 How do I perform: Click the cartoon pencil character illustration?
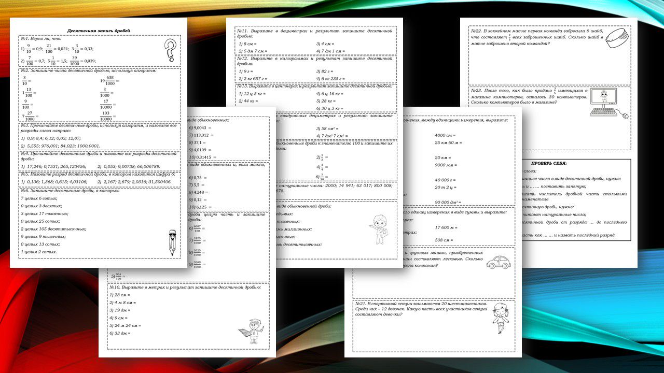(172, 242)
